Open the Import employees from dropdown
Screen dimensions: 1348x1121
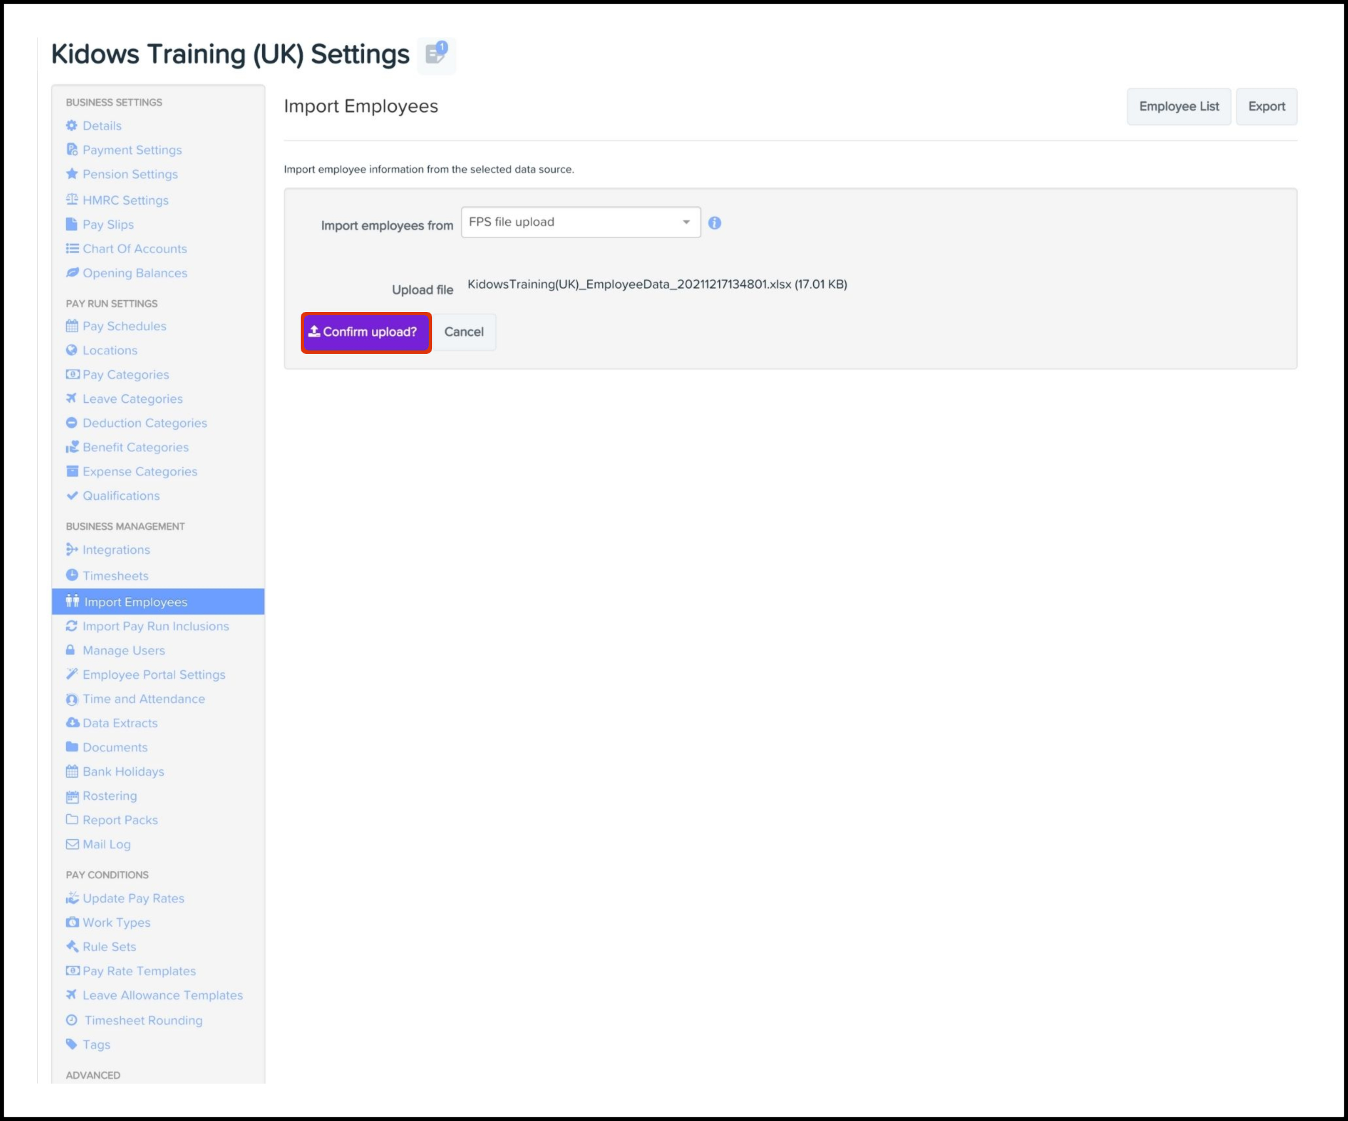pyautogui.click(x=580, y=222)
